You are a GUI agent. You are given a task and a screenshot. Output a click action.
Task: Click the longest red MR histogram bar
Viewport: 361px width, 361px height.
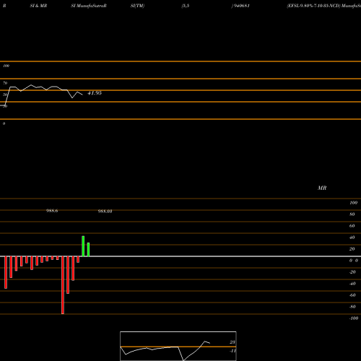coord(63,285)
